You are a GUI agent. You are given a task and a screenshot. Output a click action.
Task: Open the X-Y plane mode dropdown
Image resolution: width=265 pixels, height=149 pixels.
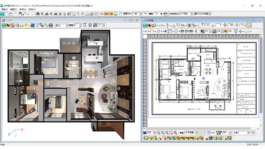pyautogui.click(x=186, y=14)
